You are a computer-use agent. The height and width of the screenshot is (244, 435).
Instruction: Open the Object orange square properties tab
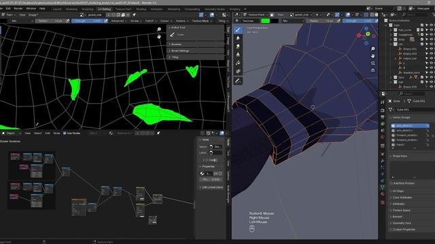(x=383, y=154)
